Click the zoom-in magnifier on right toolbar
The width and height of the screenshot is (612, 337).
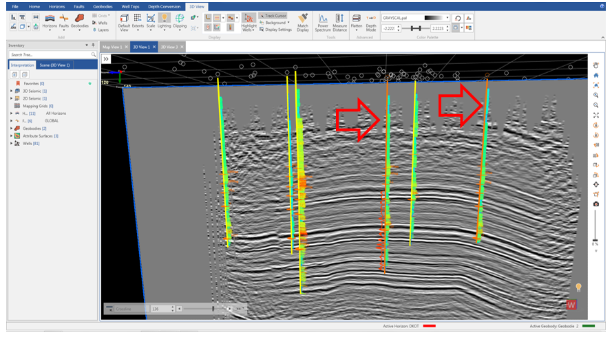(596, 95)
